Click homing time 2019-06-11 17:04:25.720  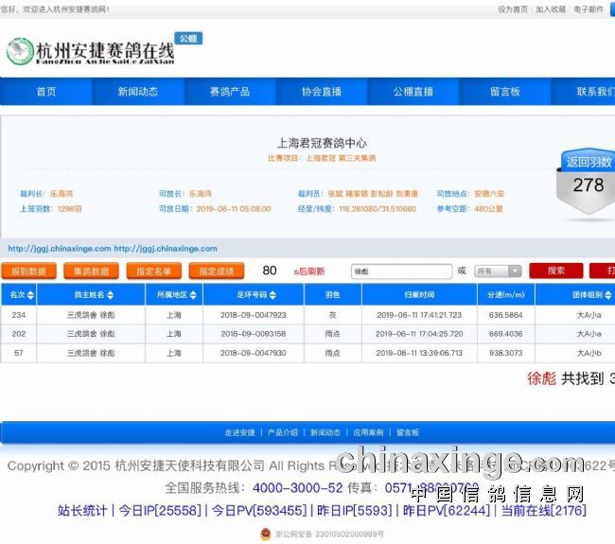(419, 334)
